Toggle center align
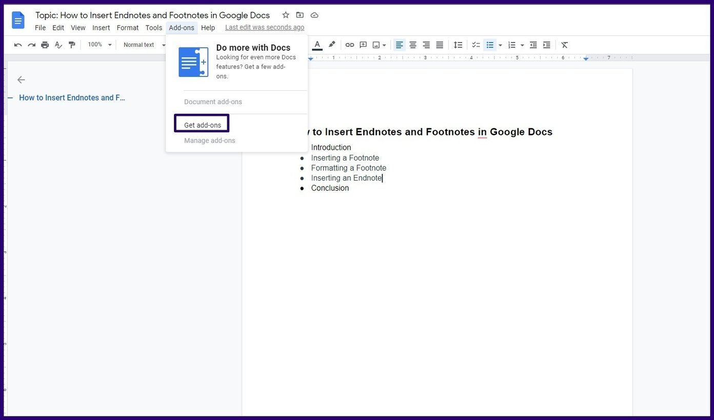Image resolution: width=714 pixels, height=420 pixels. coord(413,45)
